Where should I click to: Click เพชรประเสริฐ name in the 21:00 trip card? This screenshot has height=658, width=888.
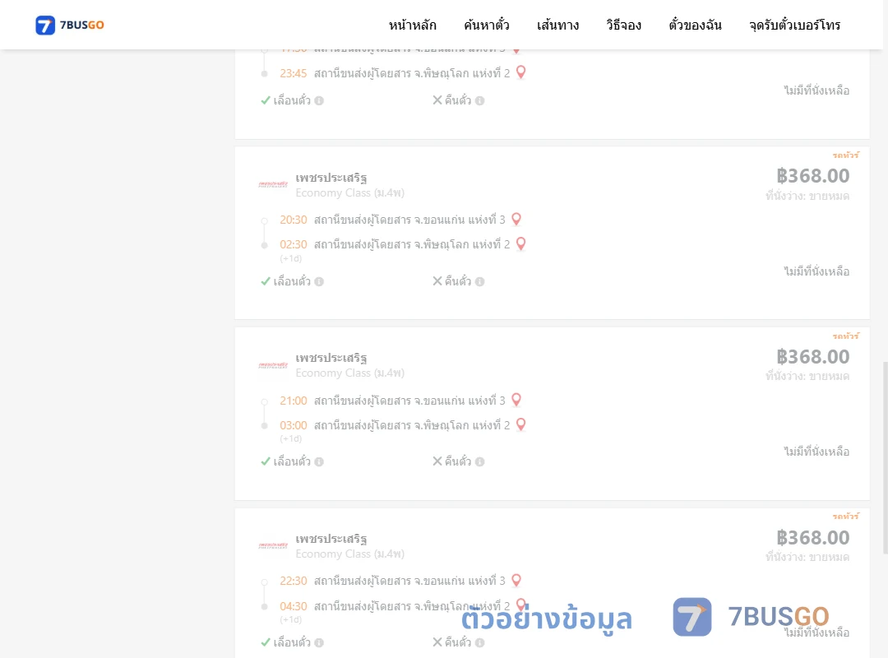pyautogui.click(x=331, y=358)
